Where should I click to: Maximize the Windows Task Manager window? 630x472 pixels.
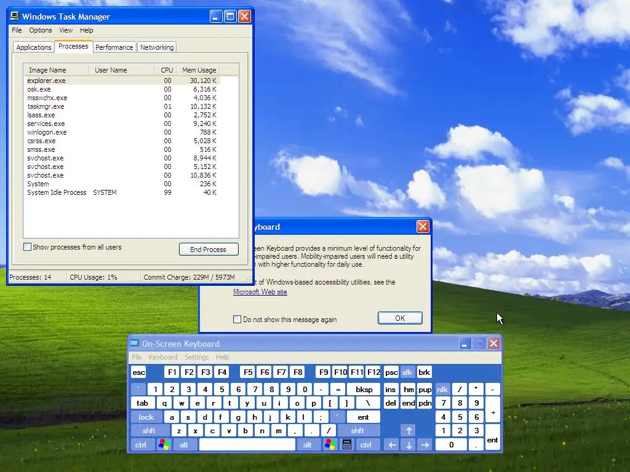230,17
